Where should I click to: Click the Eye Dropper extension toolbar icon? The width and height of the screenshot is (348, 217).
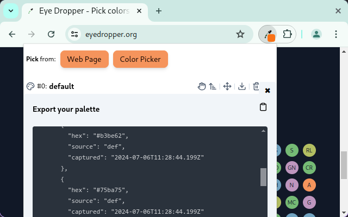tap(268, 34)
